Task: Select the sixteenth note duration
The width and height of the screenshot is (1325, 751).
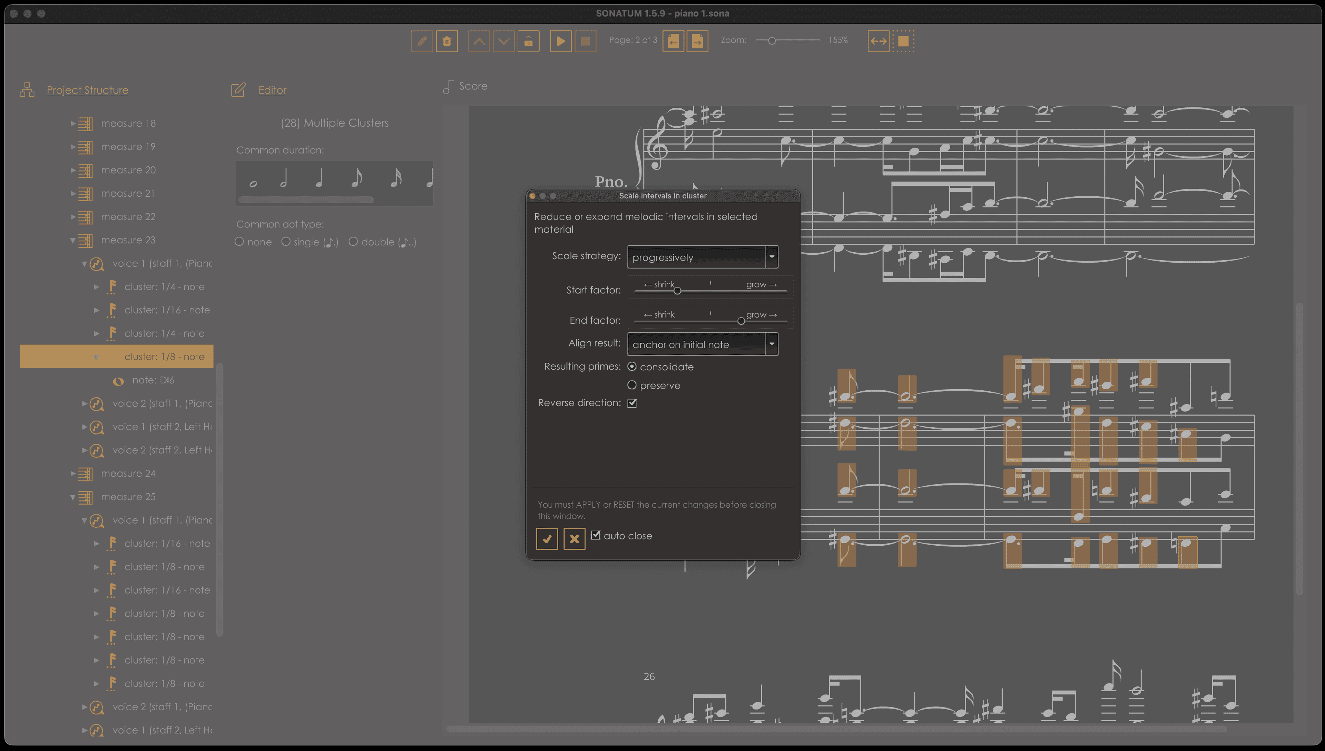Action: click(x=395, y=178)
